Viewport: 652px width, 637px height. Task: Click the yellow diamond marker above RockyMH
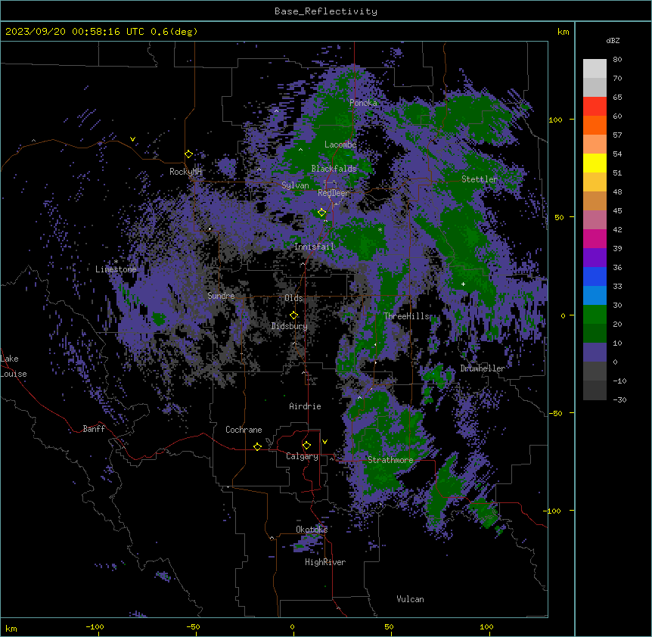coord(188,154)
